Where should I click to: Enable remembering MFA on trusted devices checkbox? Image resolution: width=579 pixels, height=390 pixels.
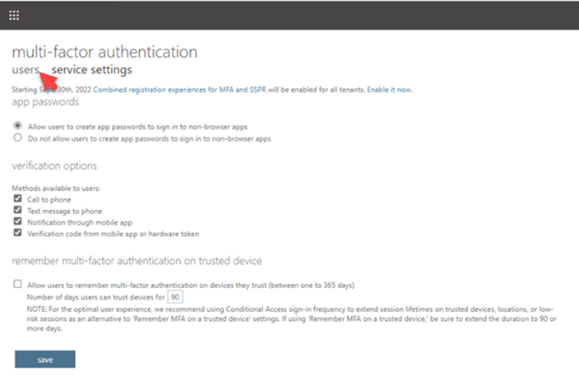pyautogui.click(x=18, y=284)
